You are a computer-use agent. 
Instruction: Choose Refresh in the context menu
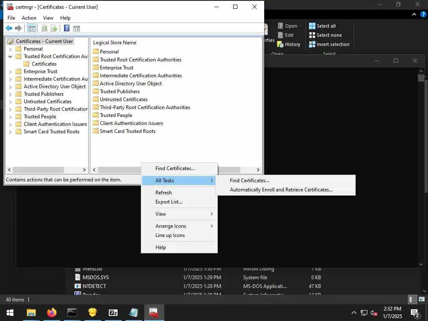click(x=179, y=192)
